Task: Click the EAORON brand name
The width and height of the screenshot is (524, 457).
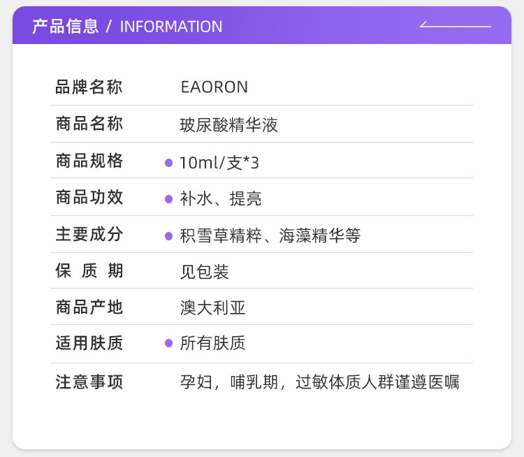Action: point(214,87)
